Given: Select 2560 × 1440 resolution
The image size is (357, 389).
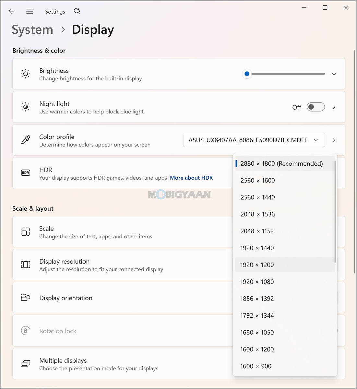Looking at the screenshot, I should (285, 197).
